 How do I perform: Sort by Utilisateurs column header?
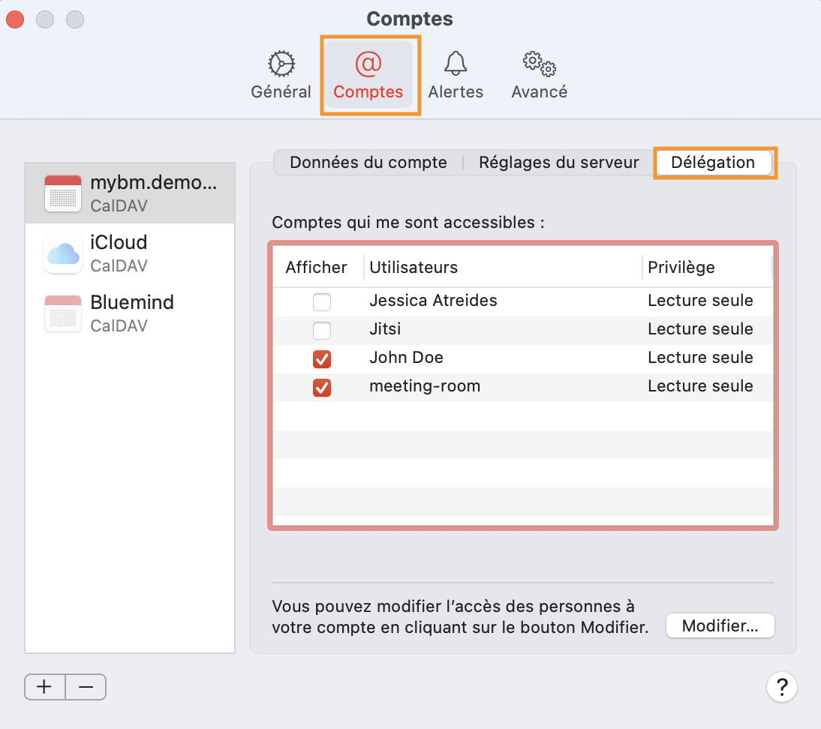(414, 268)
